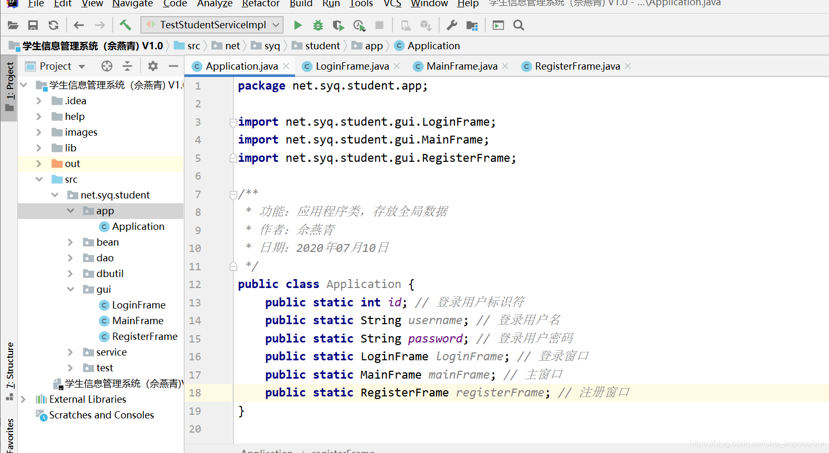
Task: Expand the service package
Action: [x=70, y=352]
